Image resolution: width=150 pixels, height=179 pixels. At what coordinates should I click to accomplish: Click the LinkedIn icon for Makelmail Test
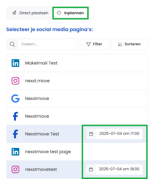click(15, 63)
